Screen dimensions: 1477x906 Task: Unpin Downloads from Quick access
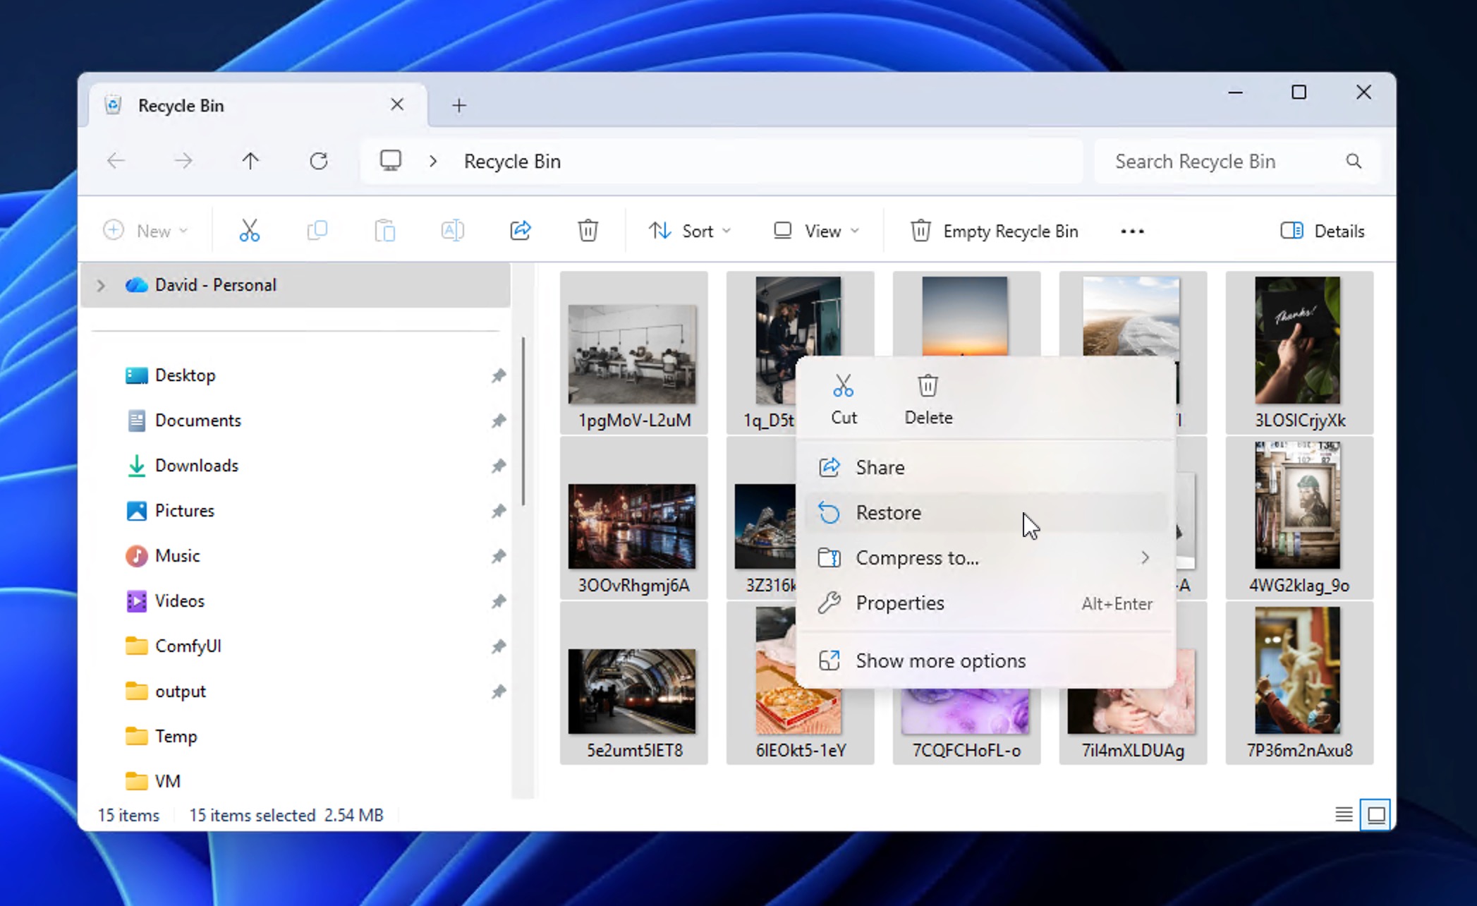[498, 466]
